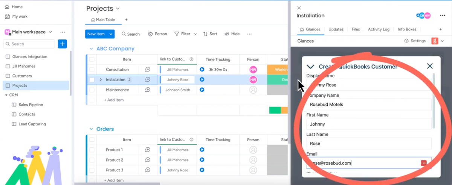
Task: Open the Glances Integration board
Action: tap(26, 57)
